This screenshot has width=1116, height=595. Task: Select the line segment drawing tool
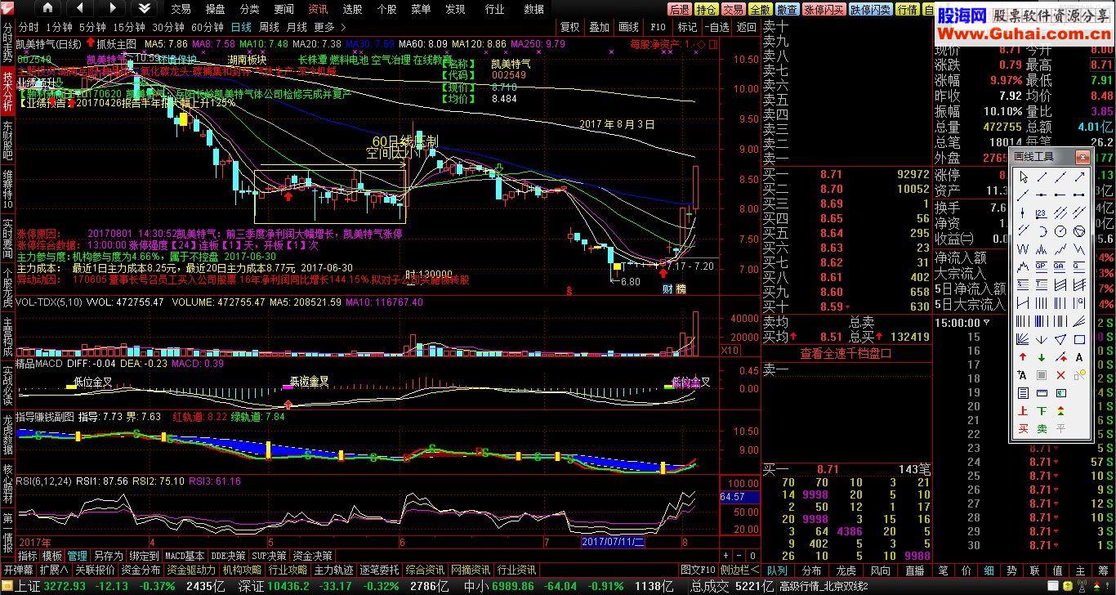(x=1042, y=177)
